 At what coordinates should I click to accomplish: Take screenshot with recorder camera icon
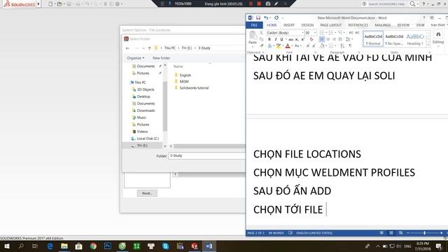[x=268, y=3]
